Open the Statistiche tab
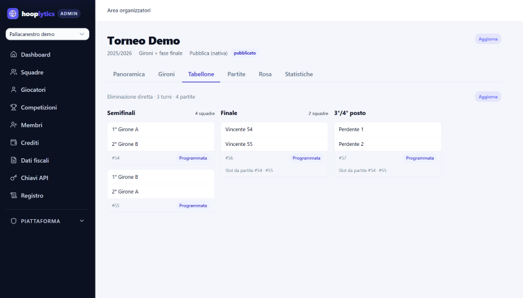Screen dimensions: 523x298 click(299, 74)
